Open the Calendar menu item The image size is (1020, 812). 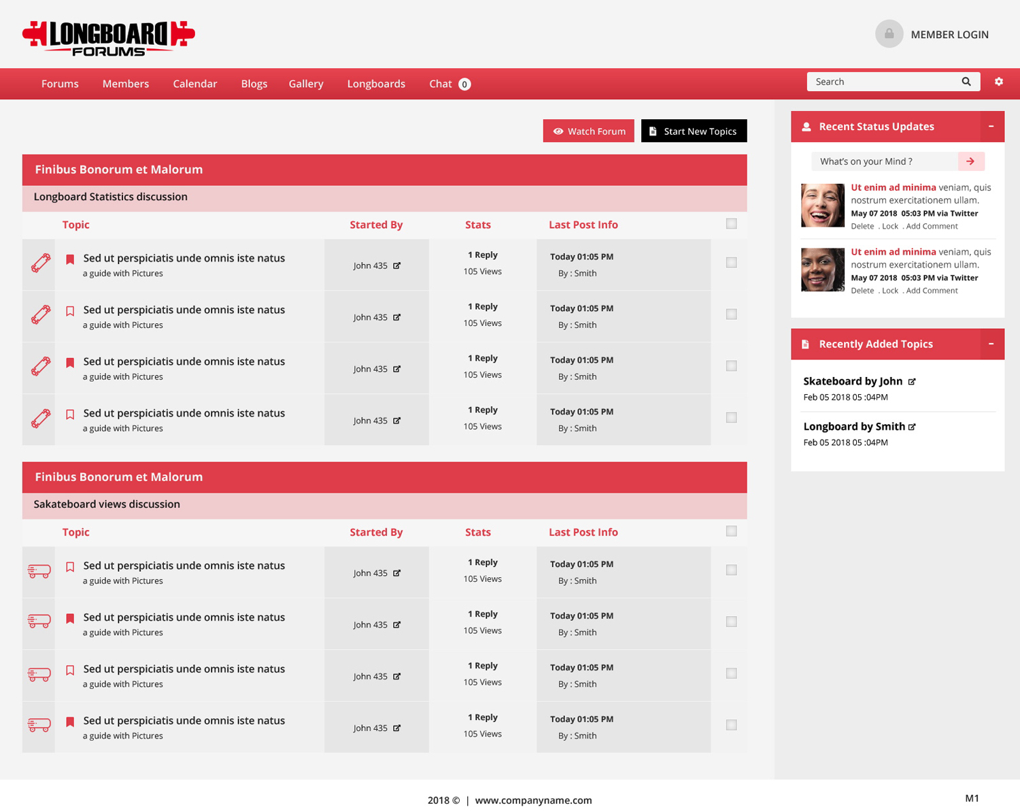point(195,84)
